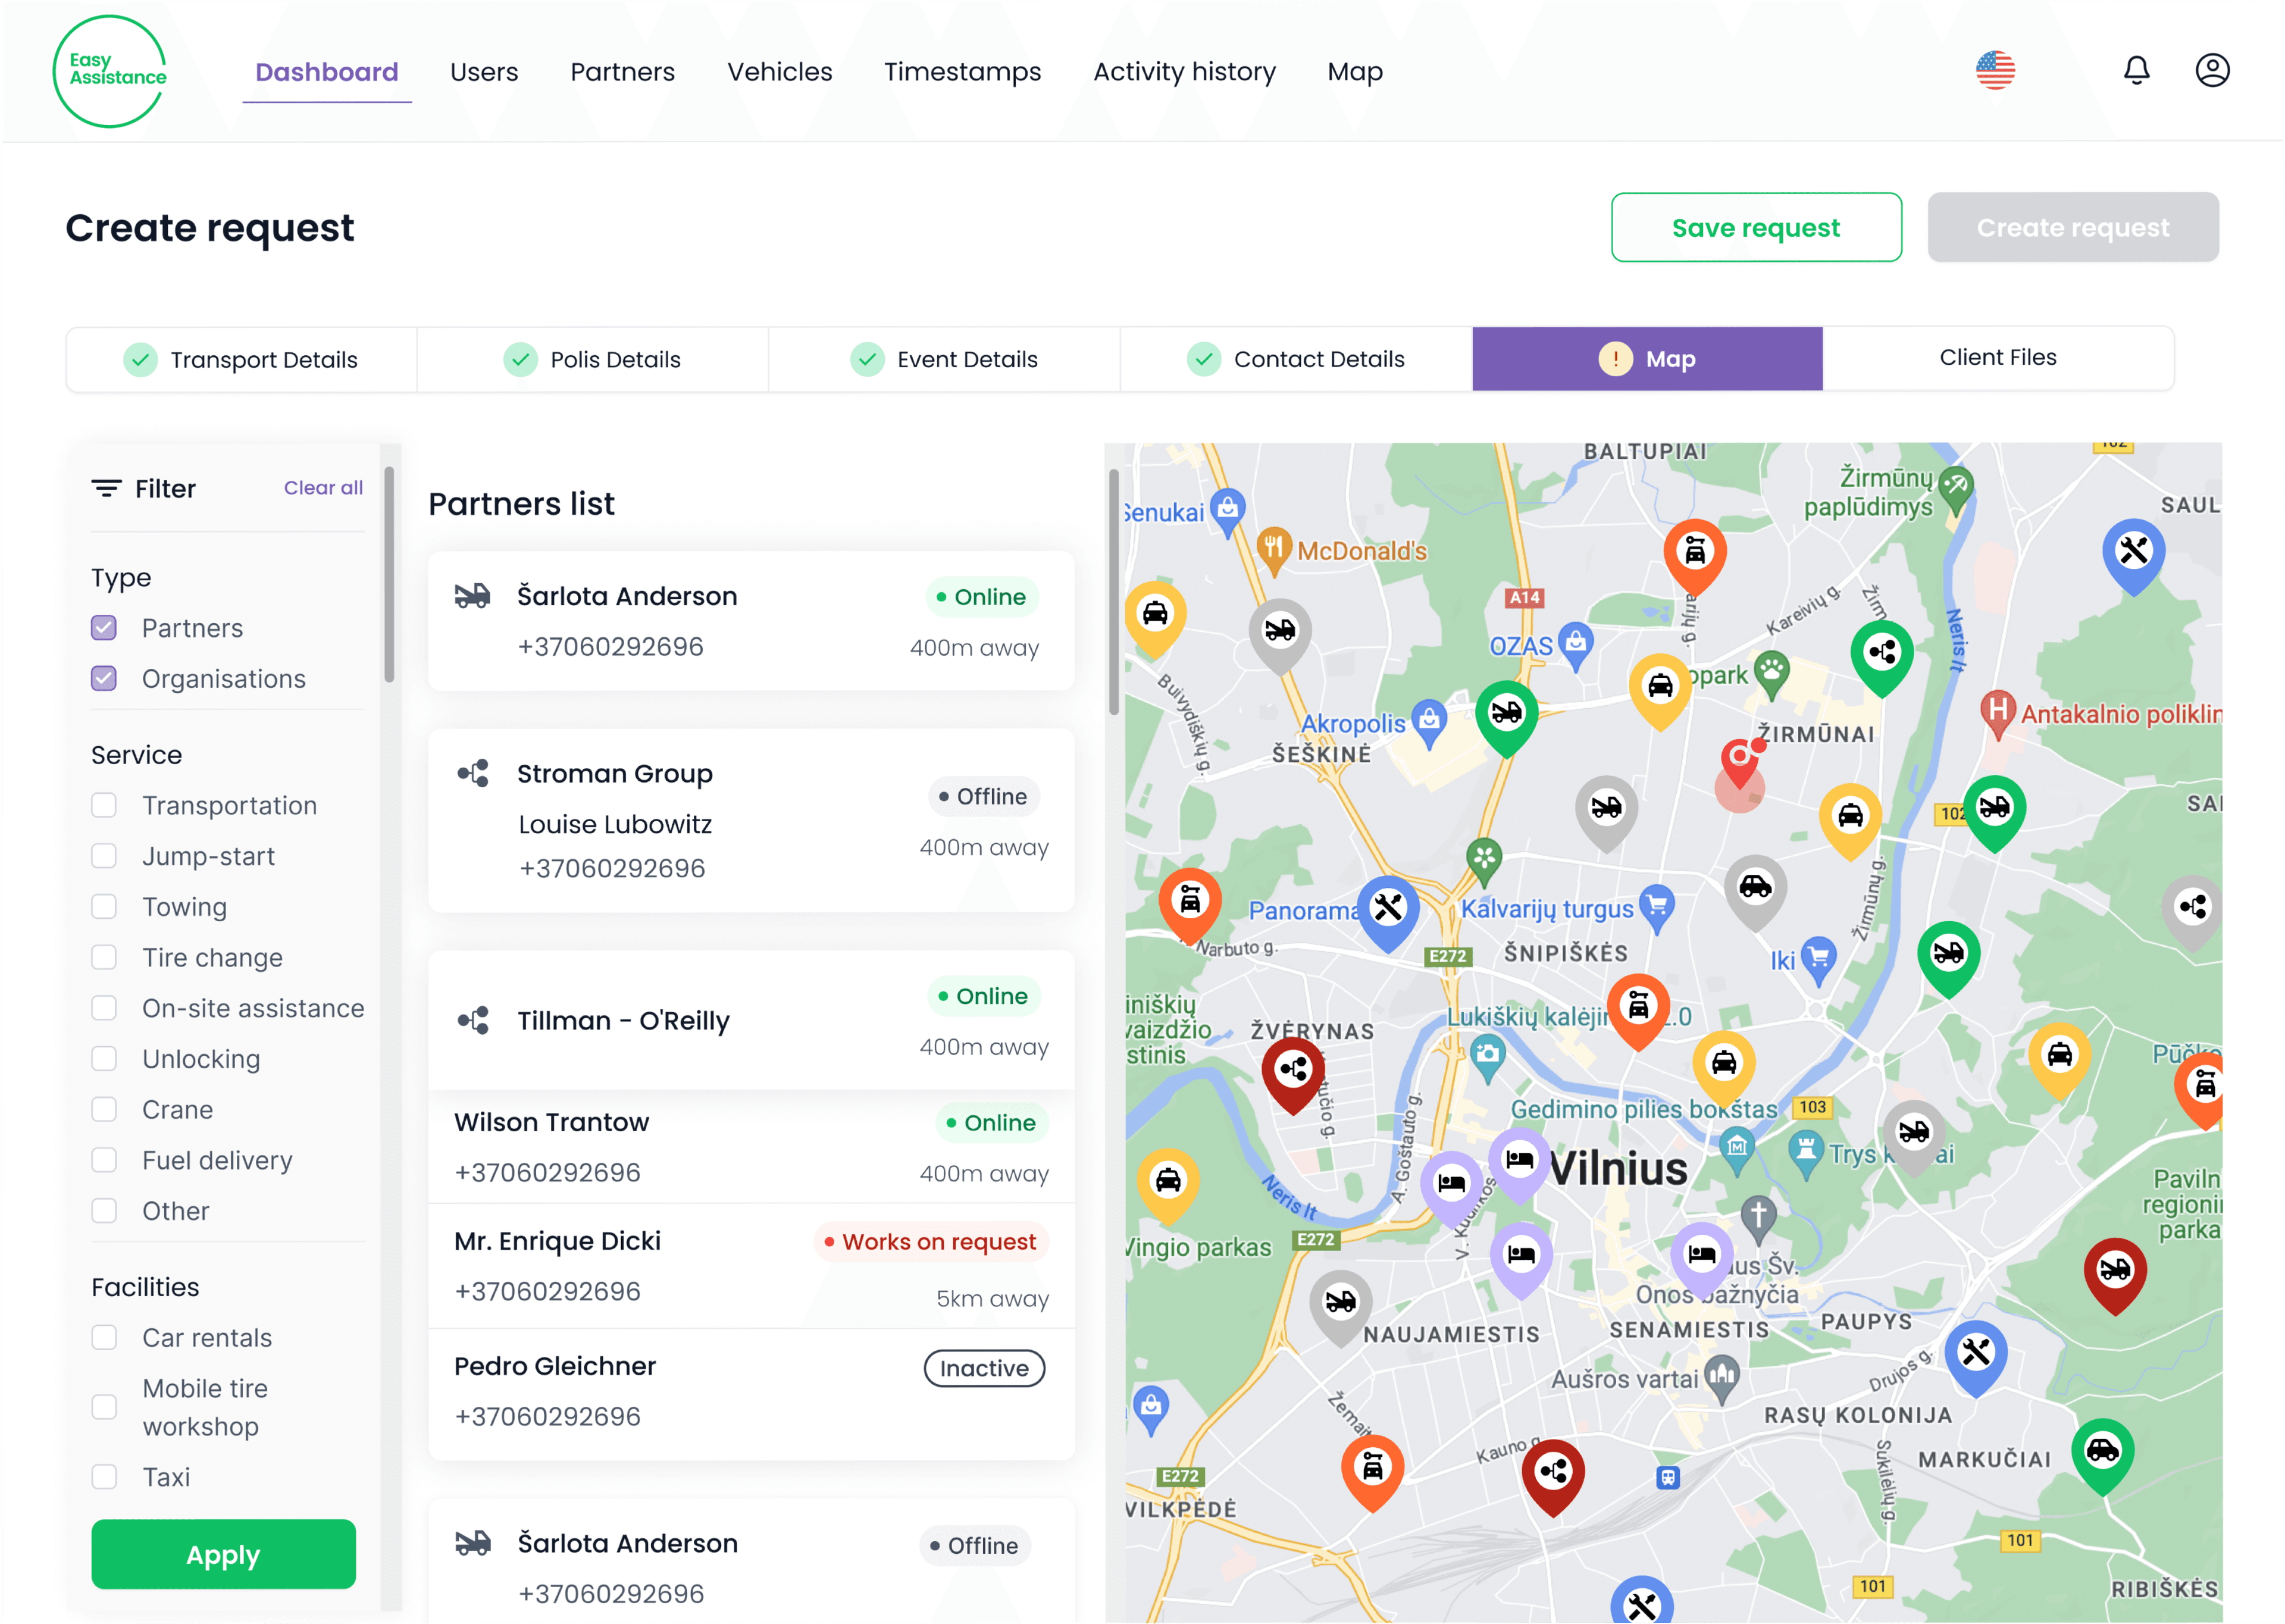Screen dimensions: 2285x1624
Task: Switch to the Client Files tab
Action: 1998,357
